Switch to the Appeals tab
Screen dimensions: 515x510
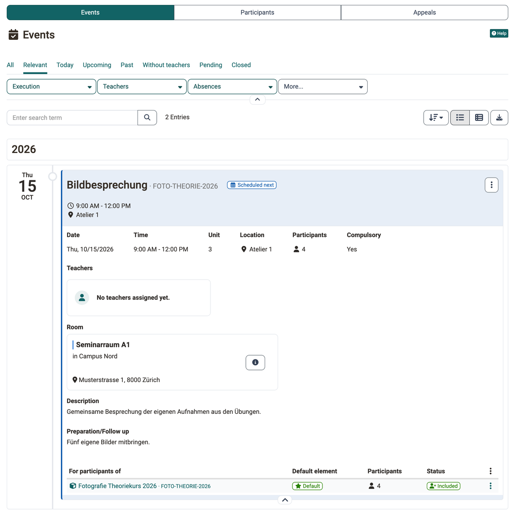click(425, 13)
